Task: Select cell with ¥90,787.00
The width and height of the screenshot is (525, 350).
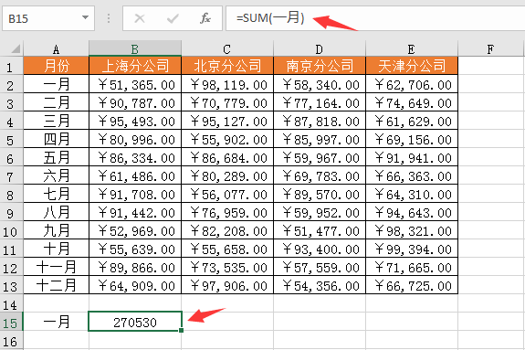Action: (135, 102)
